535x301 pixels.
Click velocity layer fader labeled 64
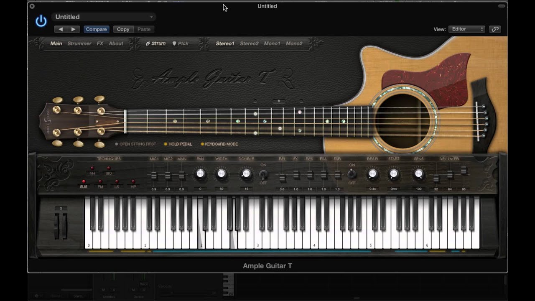point(450,175)
